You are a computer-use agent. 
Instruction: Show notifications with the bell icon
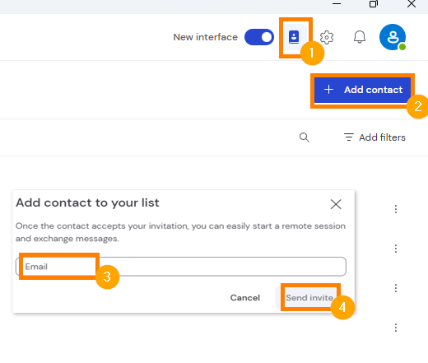click(360, 37)
